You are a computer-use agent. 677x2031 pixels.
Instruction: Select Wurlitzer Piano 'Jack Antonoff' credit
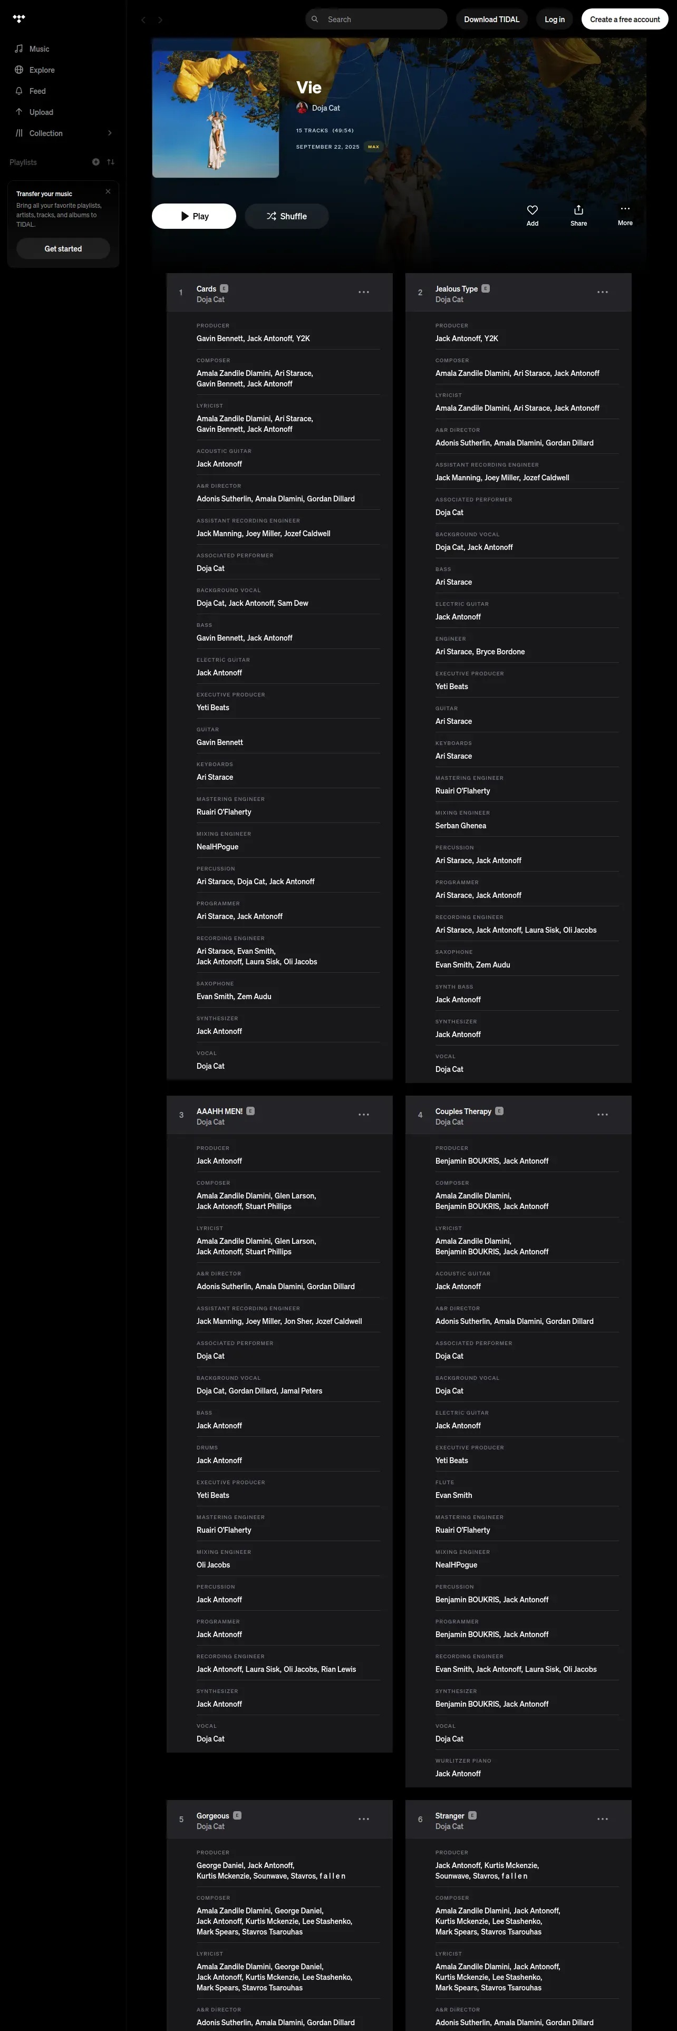(458, 1773)
